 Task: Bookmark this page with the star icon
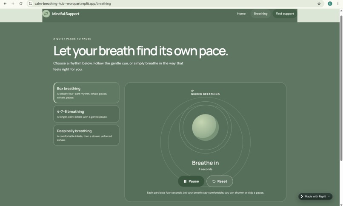[x=319, y=3]
